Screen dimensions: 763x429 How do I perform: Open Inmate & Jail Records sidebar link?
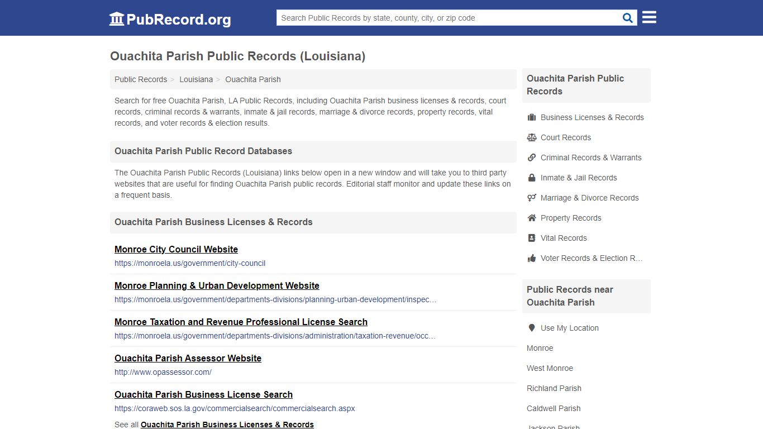point(579,178)
